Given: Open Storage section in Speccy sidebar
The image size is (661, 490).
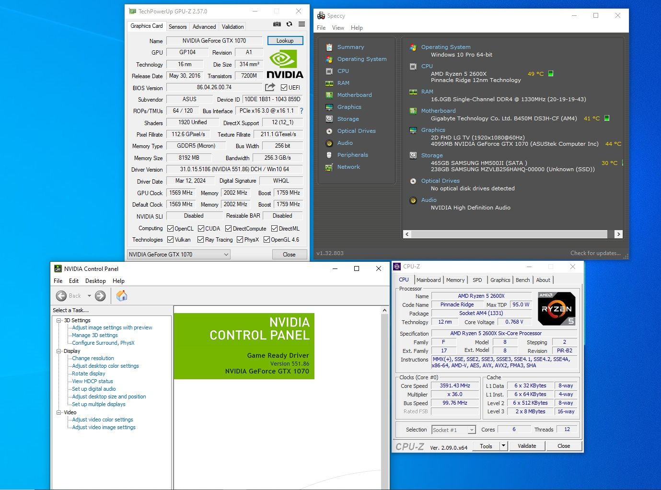Looking at the screenshot, I should coord(348,119).
